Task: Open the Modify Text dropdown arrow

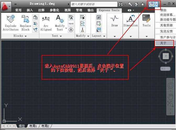Action: [66, 28]
